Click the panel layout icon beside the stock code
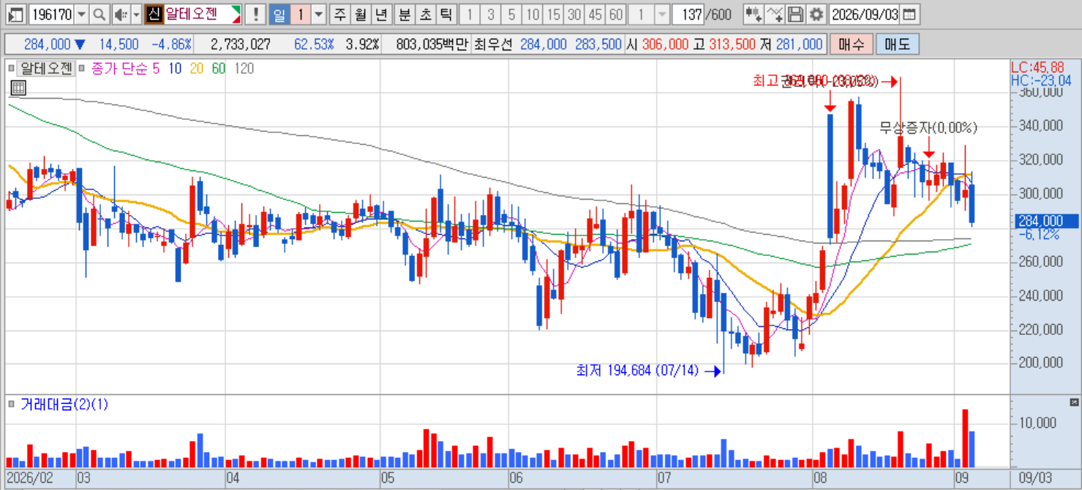The image size is (1082, 490). 16,14
